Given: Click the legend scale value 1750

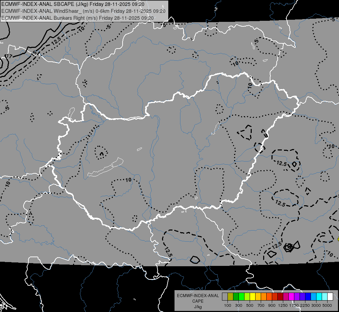Looking at the screenshot, I should (294, 305).
